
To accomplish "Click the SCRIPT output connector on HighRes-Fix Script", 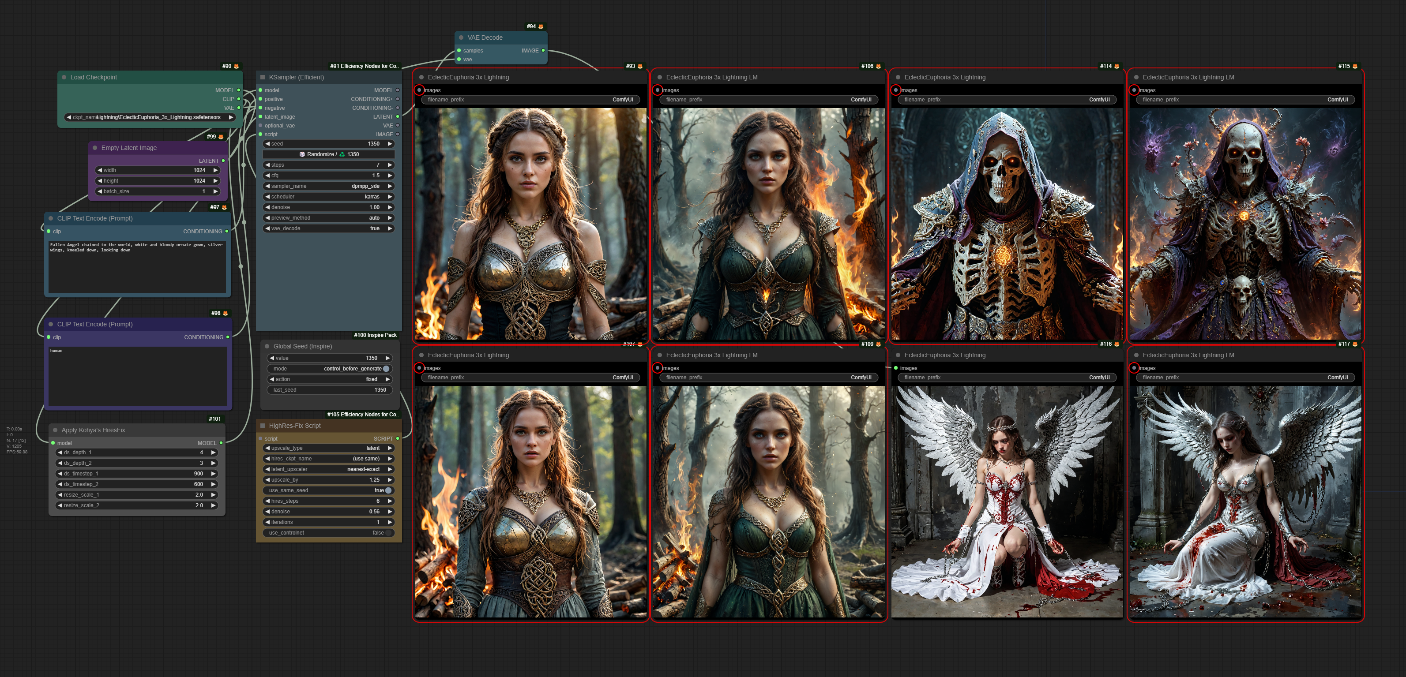I will click(397, 438).
